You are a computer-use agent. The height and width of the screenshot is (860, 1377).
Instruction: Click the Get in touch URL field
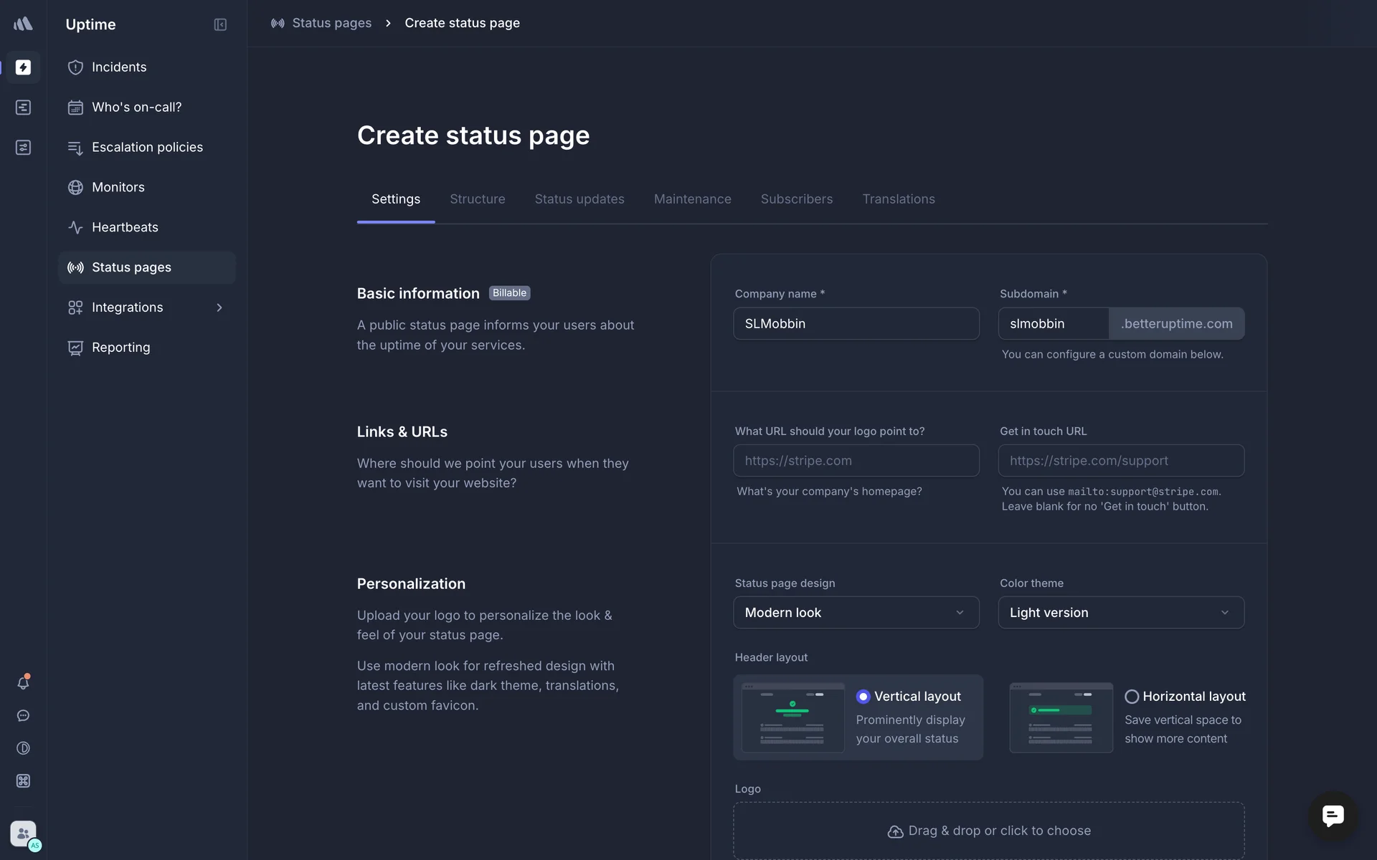coord(1120,461)
